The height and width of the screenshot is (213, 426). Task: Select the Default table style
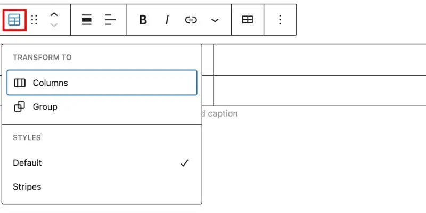click(x=102, y=163)
